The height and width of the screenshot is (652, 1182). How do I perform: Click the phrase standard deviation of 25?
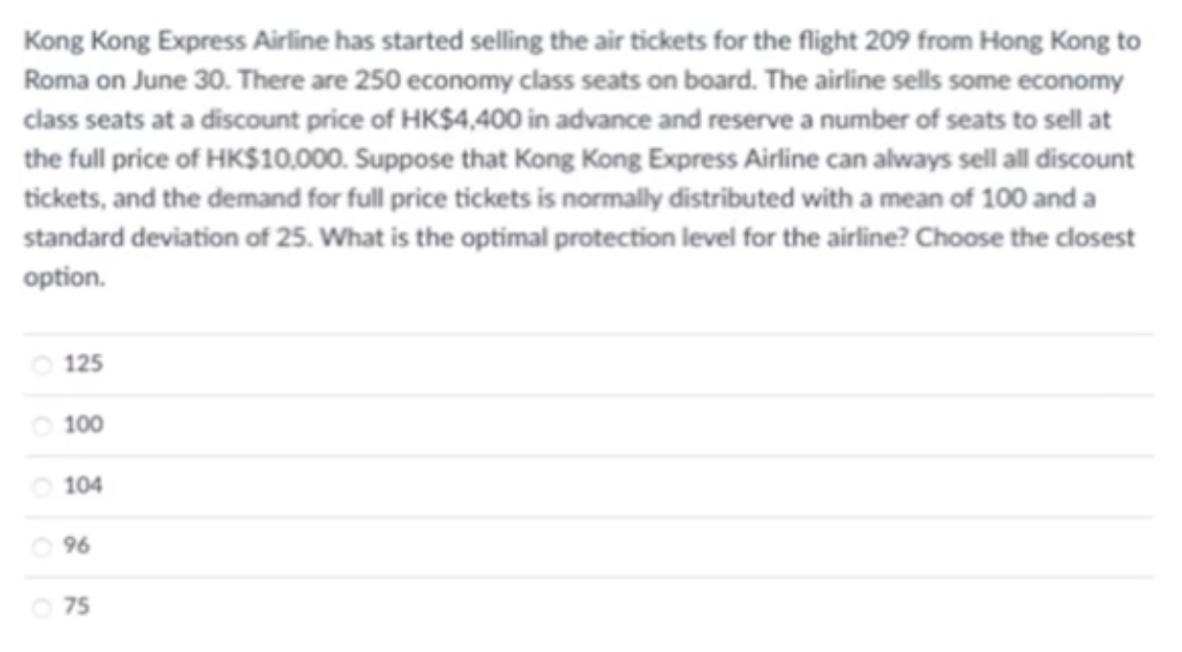133,236
